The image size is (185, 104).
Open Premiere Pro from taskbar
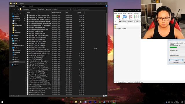pos(90,102)
